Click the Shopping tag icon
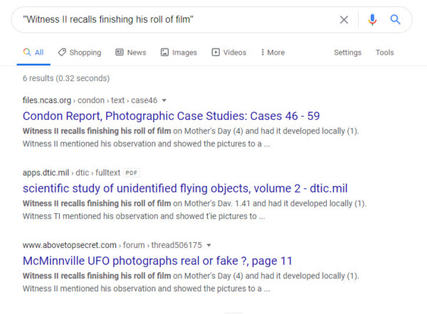 click(x=62, y=52)
